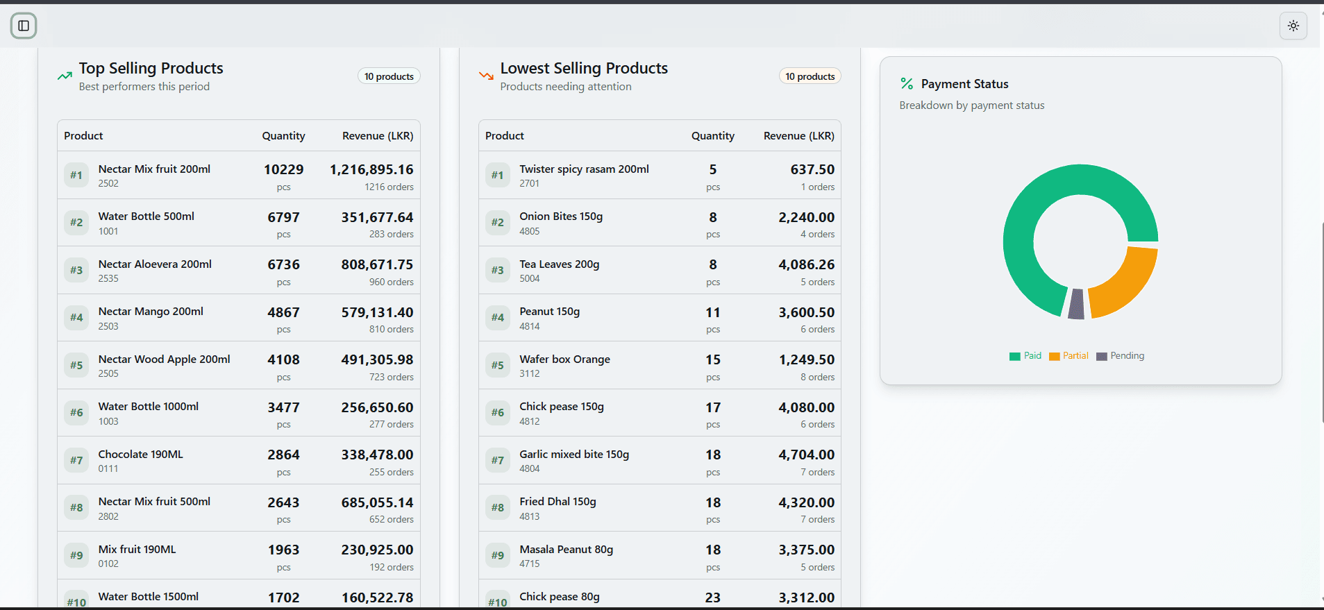Click product code 2502

pyautogui.click(x=108, y=184)
